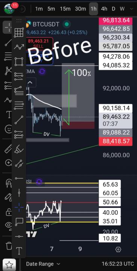Image resolution: width=137 pixels, height=271 pixels.
Task: Click the RSI 50.66 level label
Action: point(110,202)
